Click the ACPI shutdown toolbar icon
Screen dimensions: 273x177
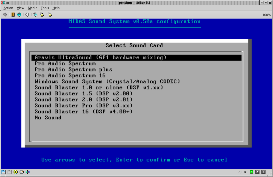(x=27, y=15)
